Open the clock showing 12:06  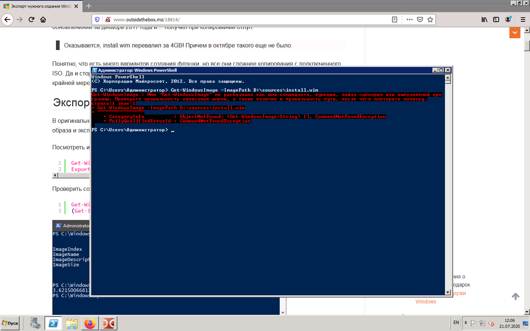(510, 323)
